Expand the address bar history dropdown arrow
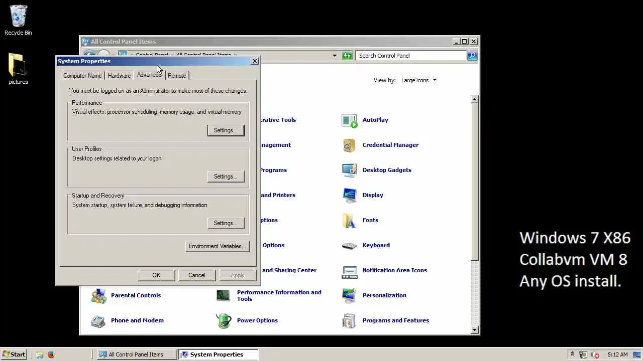The height and width of the screenshot is (361, 643). 335,56
